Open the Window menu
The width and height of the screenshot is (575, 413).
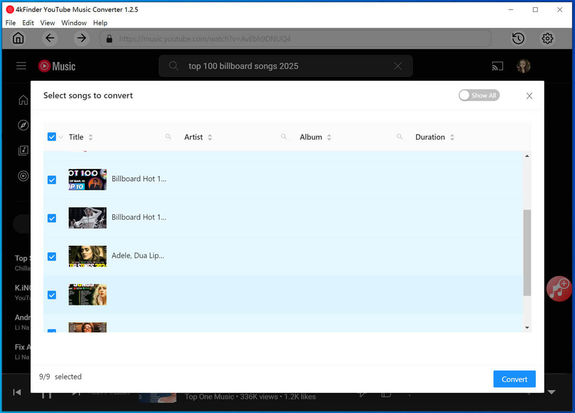(x=74, y=23)
